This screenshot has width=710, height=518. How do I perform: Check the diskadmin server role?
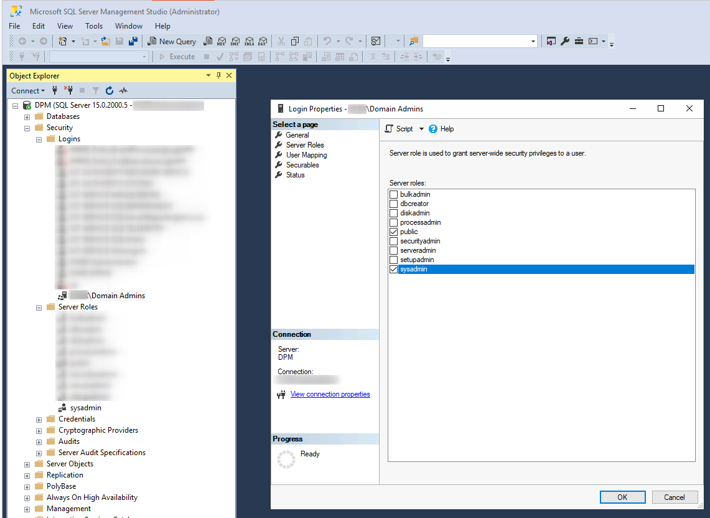393,213
